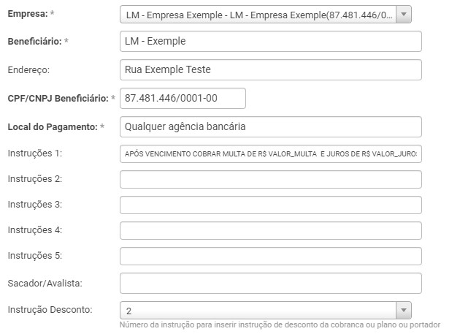The image size is (460, 334).
Task: Click the Instruções 1 text field
Action: pos(270,154)
